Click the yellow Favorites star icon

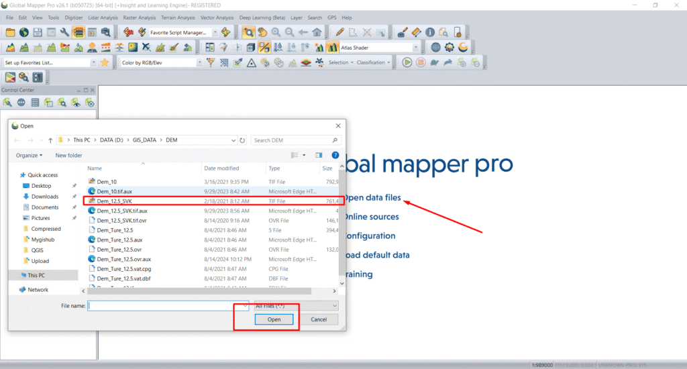coord(104,62)
